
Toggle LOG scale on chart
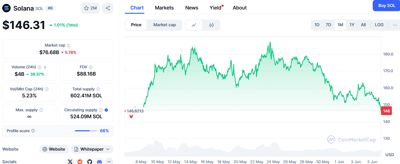click(379, 25)
